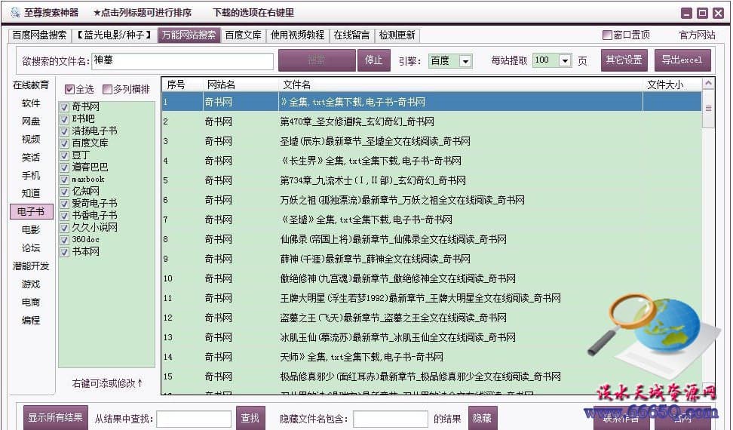Select the 电影 category
Screen dimensions: 733x430
[x=31, y=229]
